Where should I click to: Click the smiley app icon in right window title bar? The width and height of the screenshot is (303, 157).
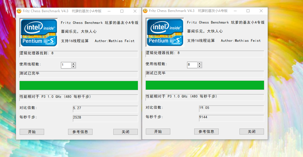tap(145, 11)
